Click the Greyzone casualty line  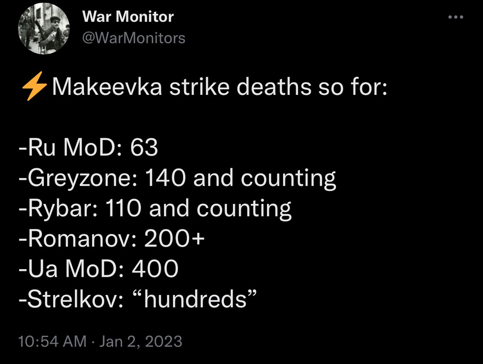click(177, 178)
